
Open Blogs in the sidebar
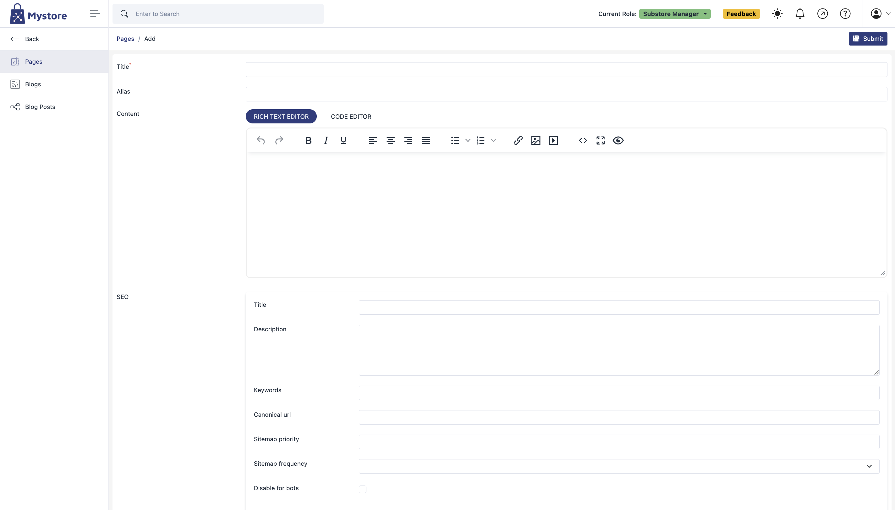tap(54, 84)
